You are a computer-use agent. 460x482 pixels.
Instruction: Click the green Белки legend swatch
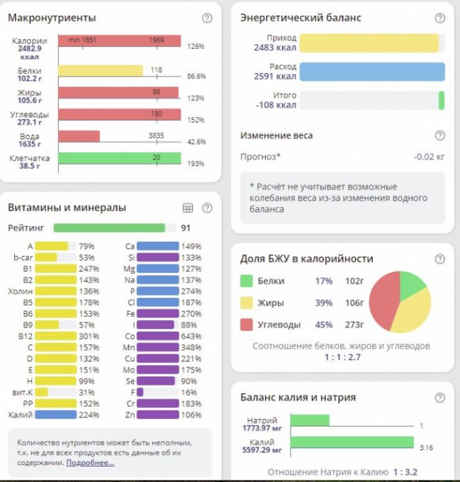(247, 281)
